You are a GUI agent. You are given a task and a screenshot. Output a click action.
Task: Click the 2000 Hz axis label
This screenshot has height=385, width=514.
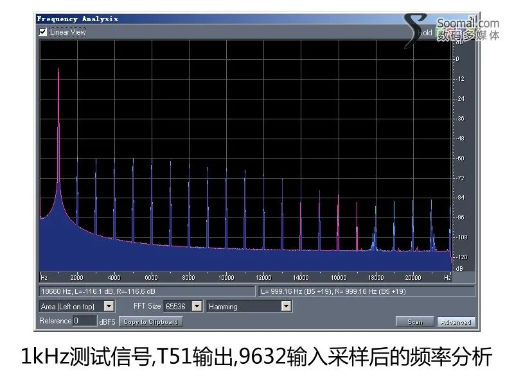point(76,278)
